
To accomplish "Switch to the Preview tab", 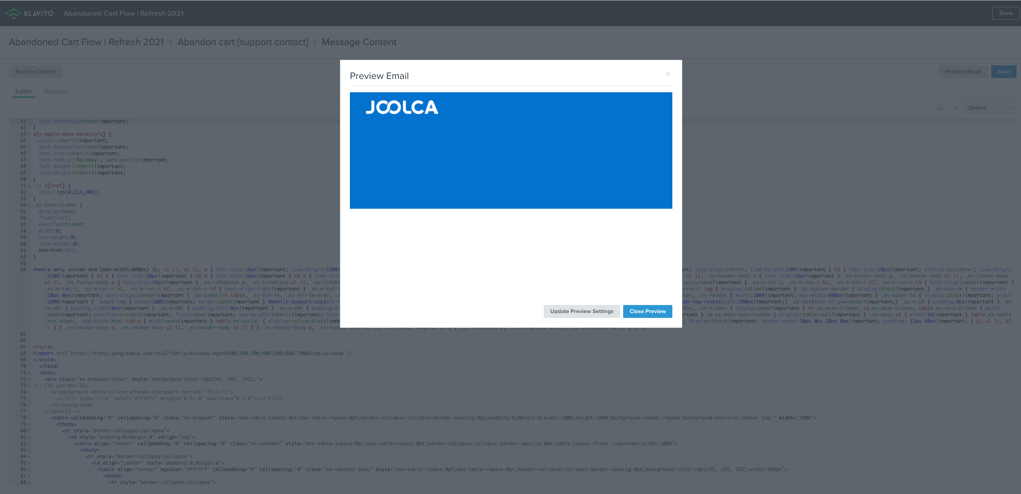I will pyautogui.click(x=56, y=91).
